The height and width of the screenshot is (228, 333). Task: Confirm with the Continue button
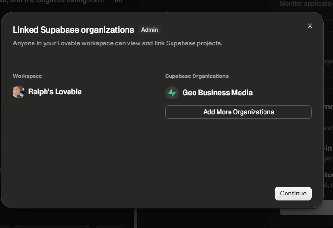(x=293, y=194)
